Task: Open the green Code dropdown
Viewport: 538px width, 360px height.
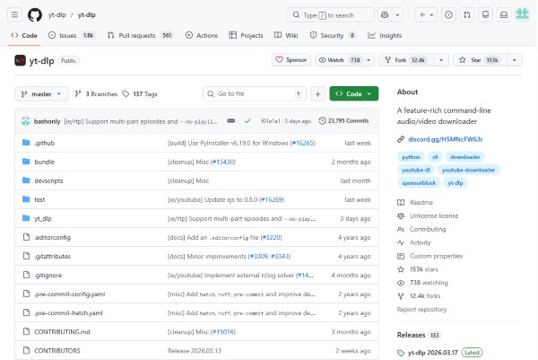Action: [353, 93]
